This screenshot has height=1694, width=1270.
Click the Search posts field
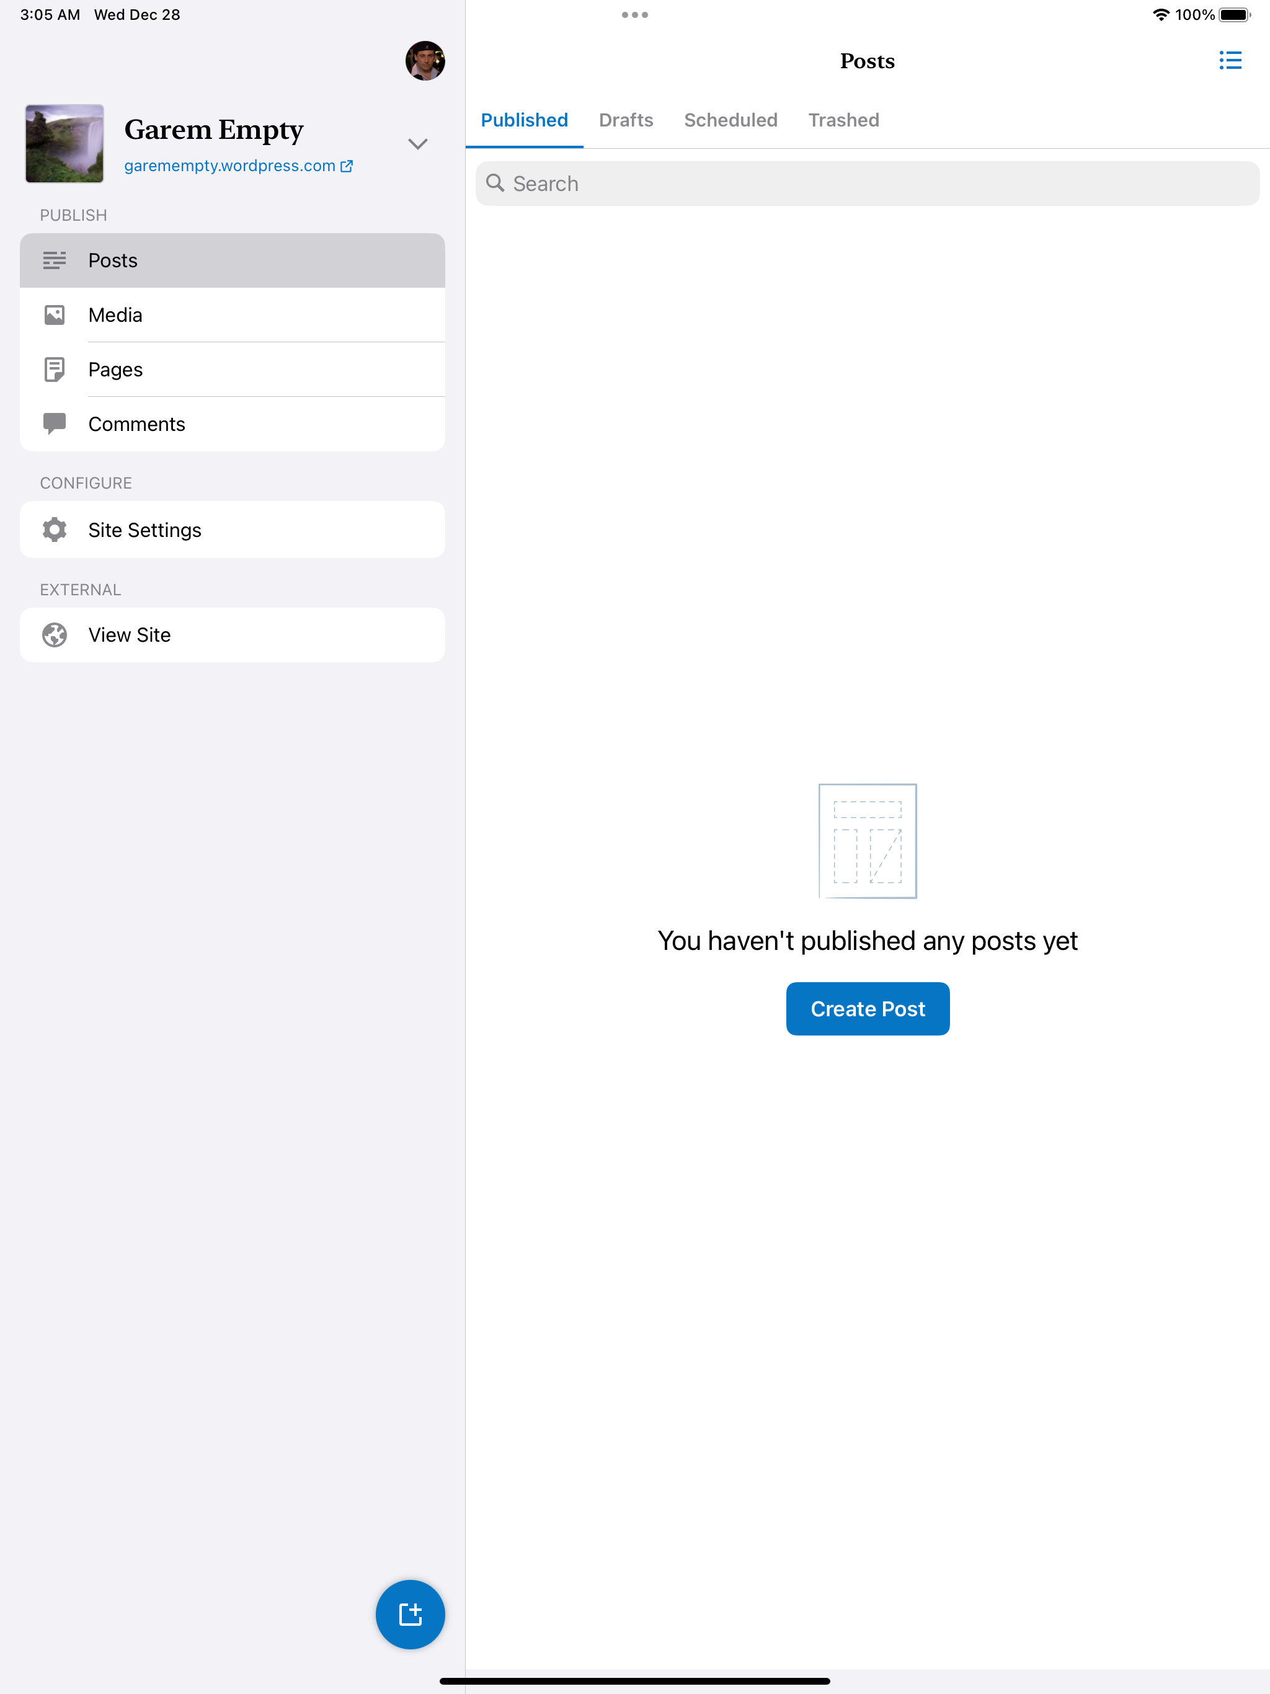[867, 184]
